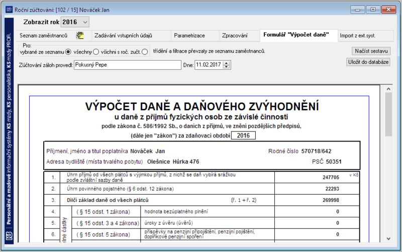Increase the date with the up spinner
This screenshot has width=402, height=252.
coord(226,63)
